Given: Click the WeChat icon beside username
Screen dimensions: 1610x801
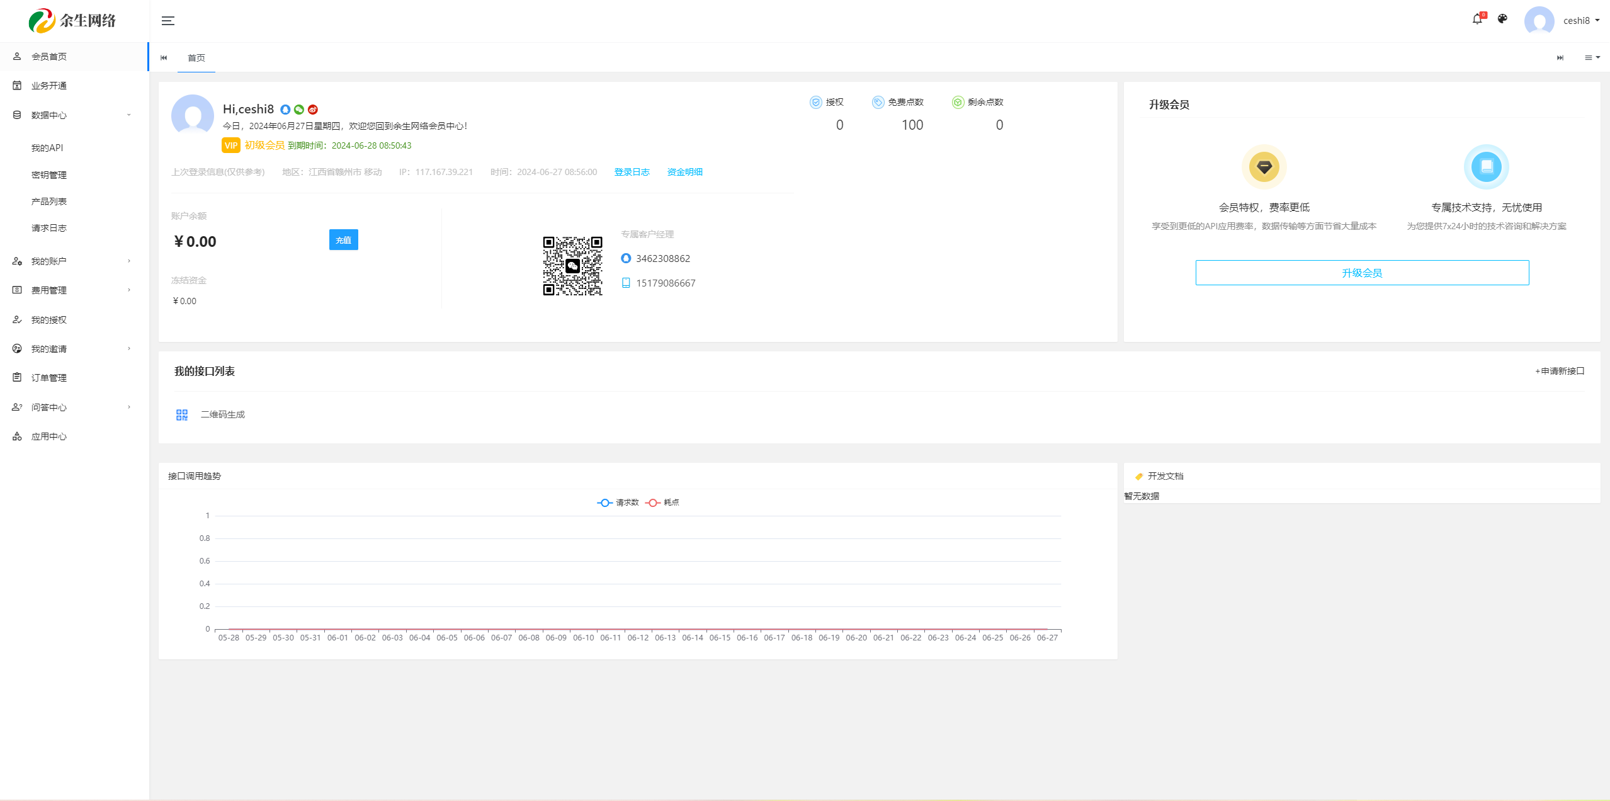Looking at the screenshot, I should pos(299,110).
